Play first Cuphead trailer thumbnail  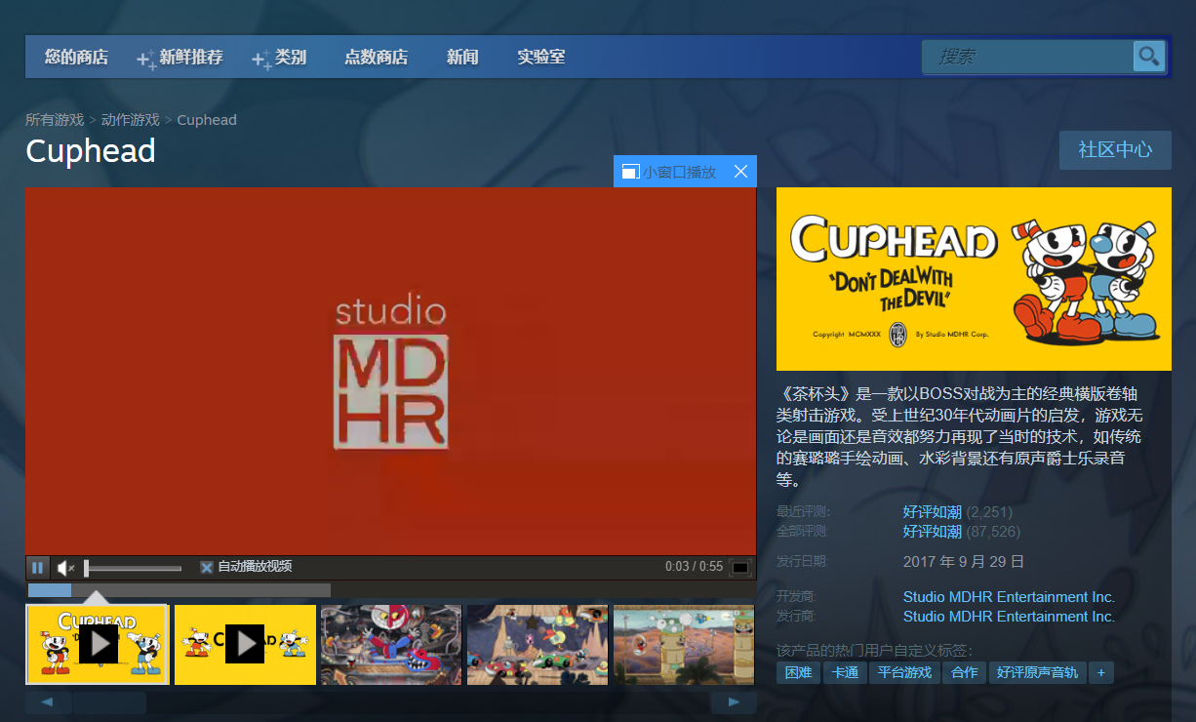pyautogui.click(x=98, y=644)
